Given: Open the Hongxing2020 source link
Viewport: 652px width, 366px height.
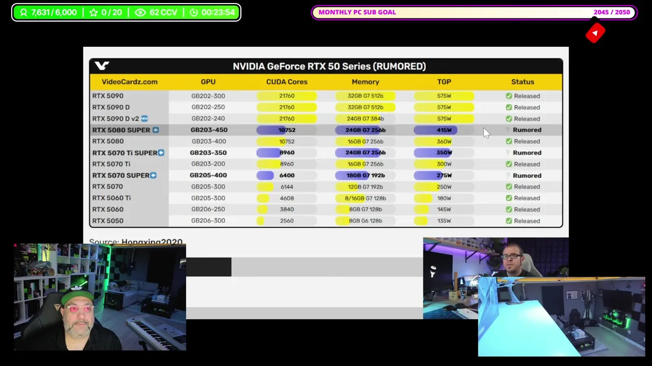Looking at the screenshot, I should pos(152,242).
